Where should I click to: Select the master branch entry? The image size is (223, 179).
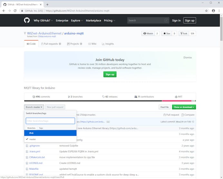pyautogui.click(x=50, y=139)
